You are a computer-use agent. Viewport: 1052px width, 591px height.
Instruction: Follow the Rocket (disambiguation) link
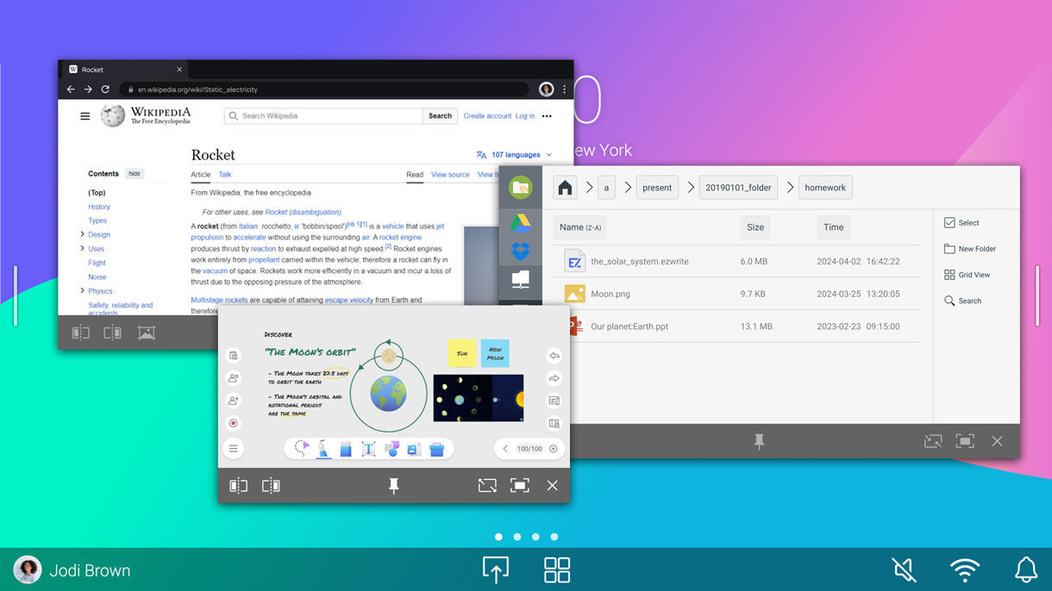click(x=304, y=212)
